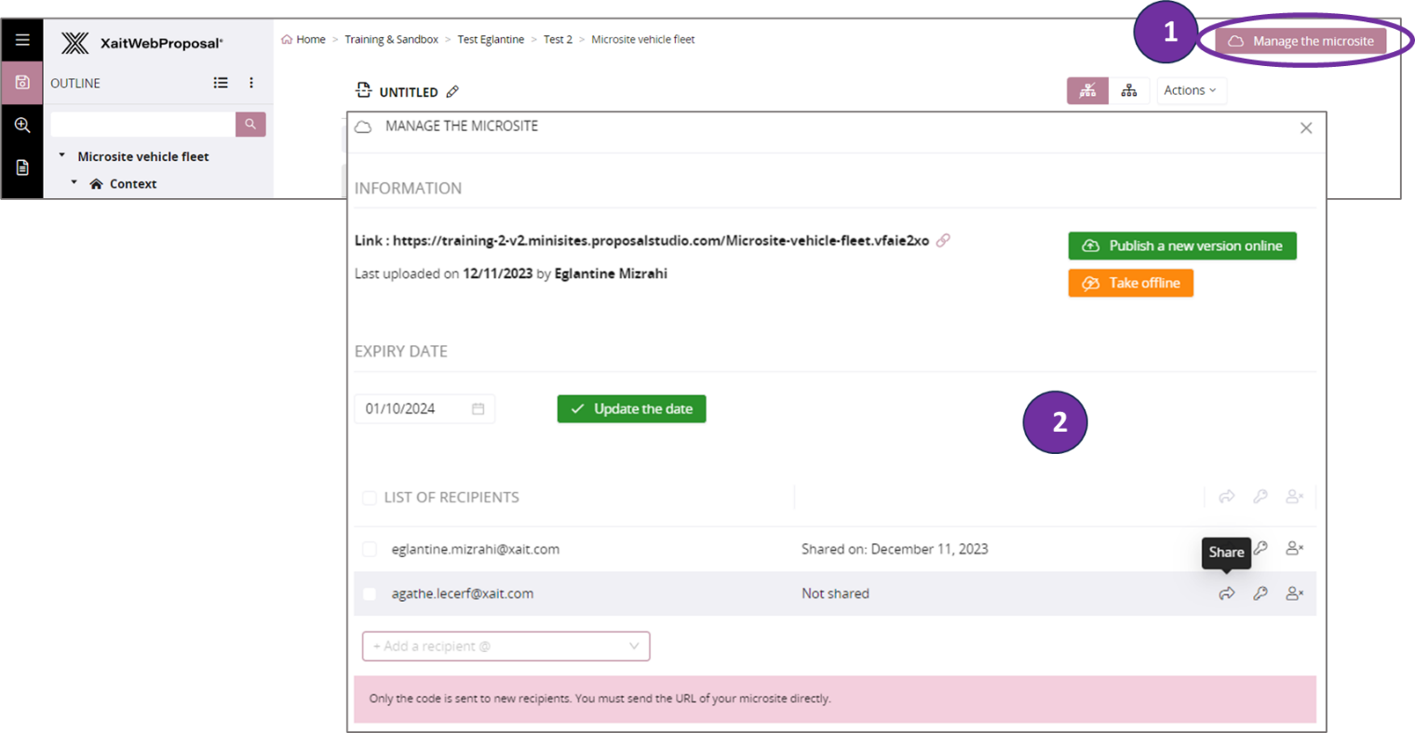Go to Training & Sandbox breadcrumb
Screen dimensions: 1415x733
(391, 39)
